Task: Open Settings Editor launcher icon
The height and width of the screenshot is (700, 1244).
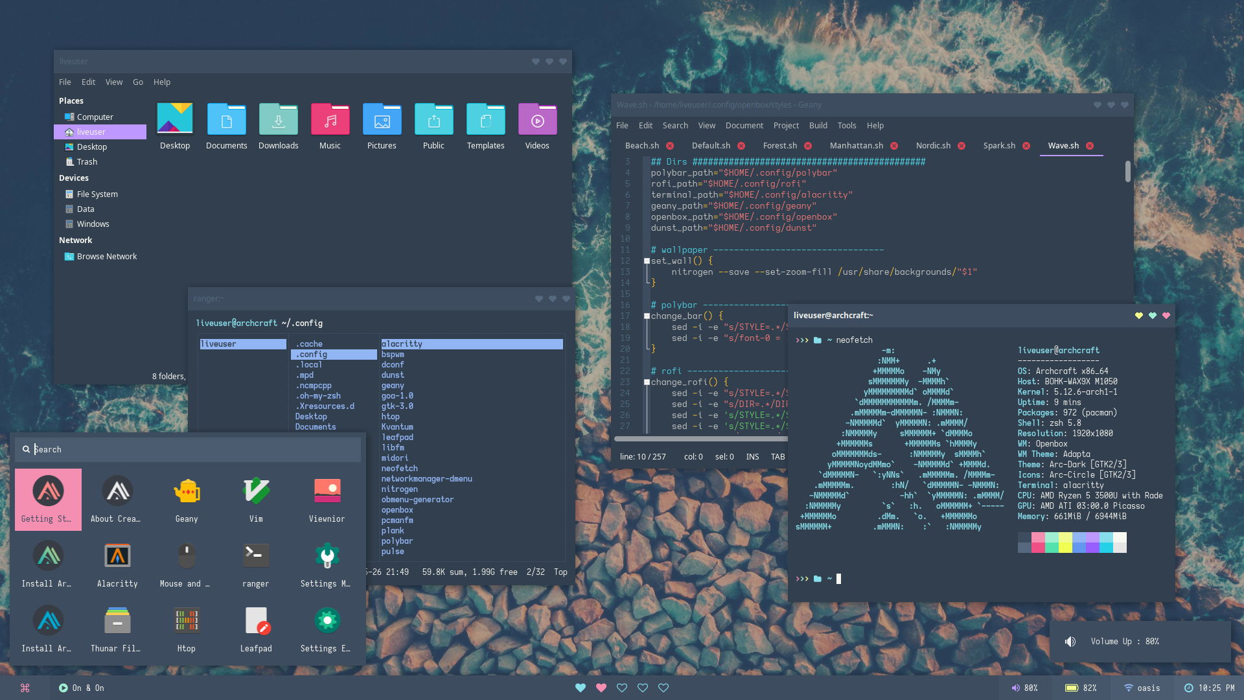Action: click(x=327, y=629)
